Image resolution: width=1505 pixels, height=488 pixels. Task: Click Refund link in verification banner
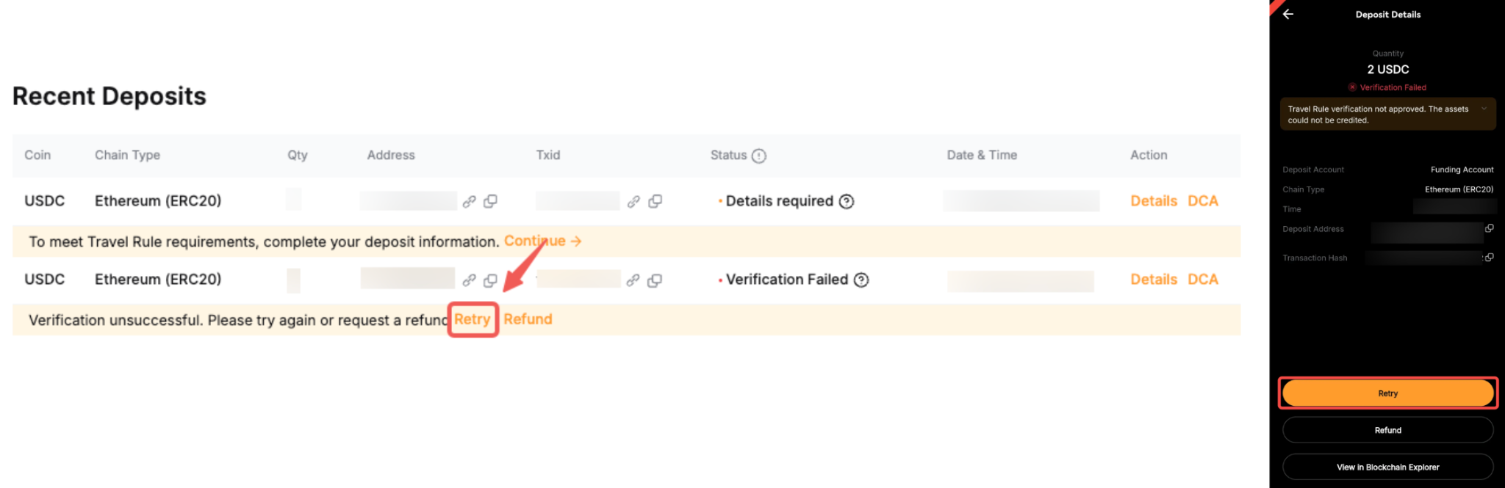point(528,319)
